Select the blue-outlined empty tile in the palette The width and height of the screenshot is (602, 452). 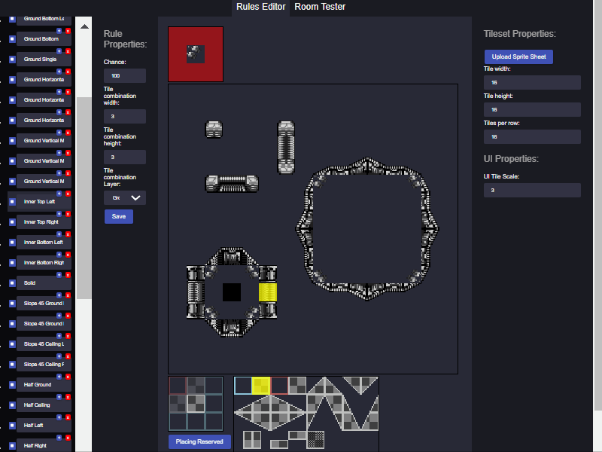[x=243, y=386]
